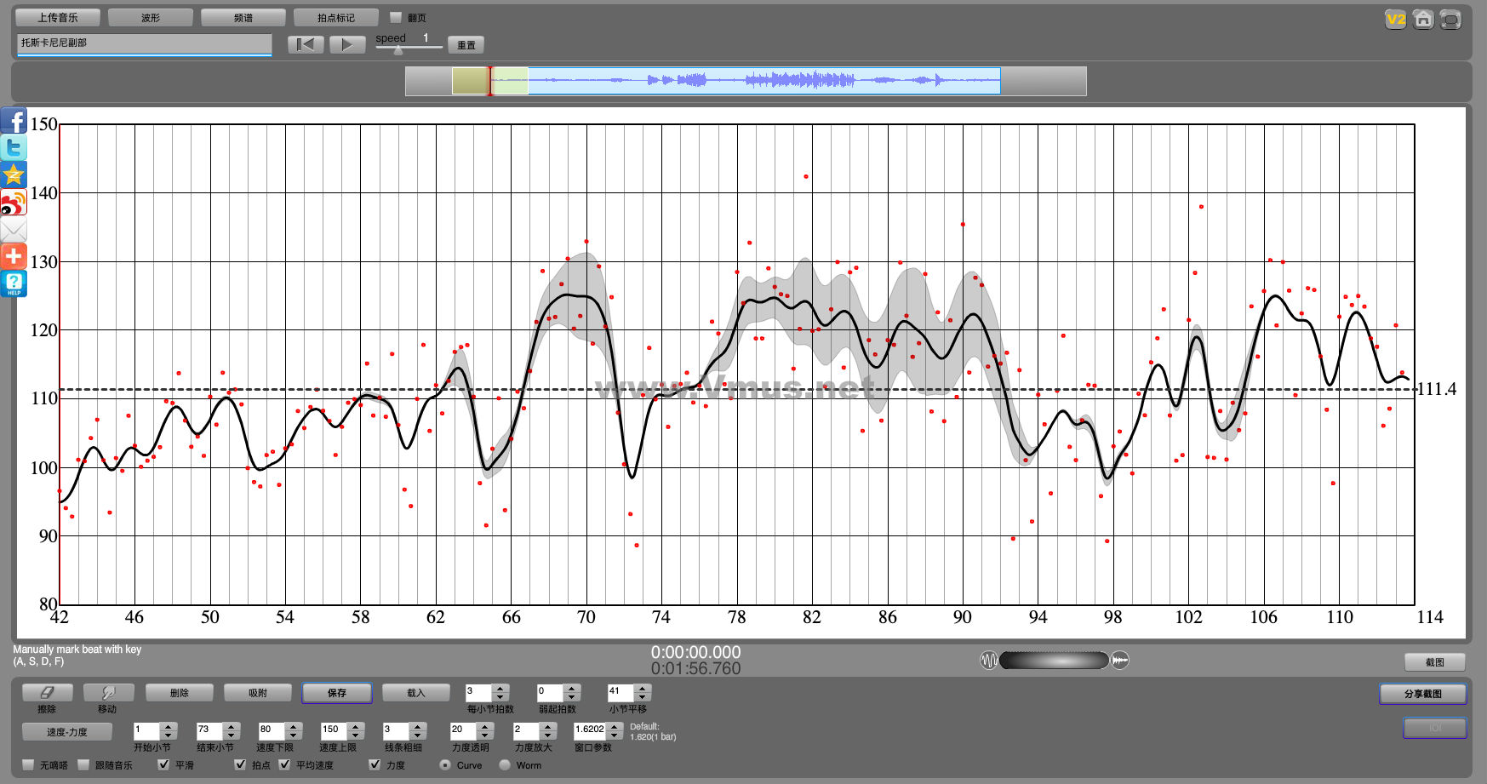Viewport: 1487px width, 784px height.
Task: Click the V2 version icon
Action: pyautogui.click(x=1396, y=19)
